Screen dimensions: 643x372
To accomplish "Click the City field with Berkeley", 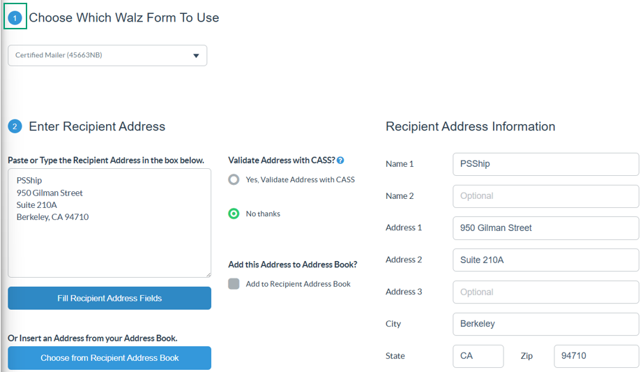I will click(x=546, y=324).
